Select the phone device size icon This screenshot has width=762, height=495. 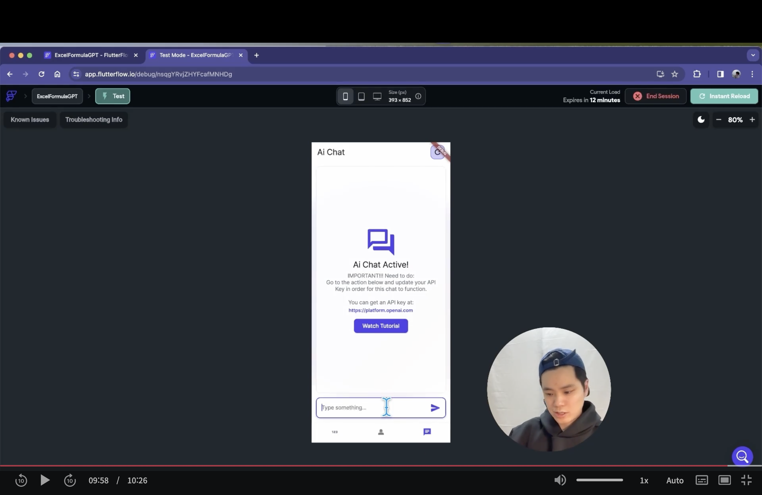coord(345,96)
